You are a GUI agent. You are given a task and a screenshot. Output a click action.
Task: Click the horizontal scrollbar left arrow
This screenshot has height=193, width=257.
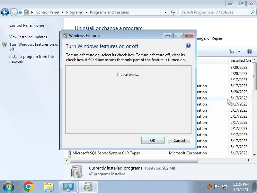(x=67, y=160)
